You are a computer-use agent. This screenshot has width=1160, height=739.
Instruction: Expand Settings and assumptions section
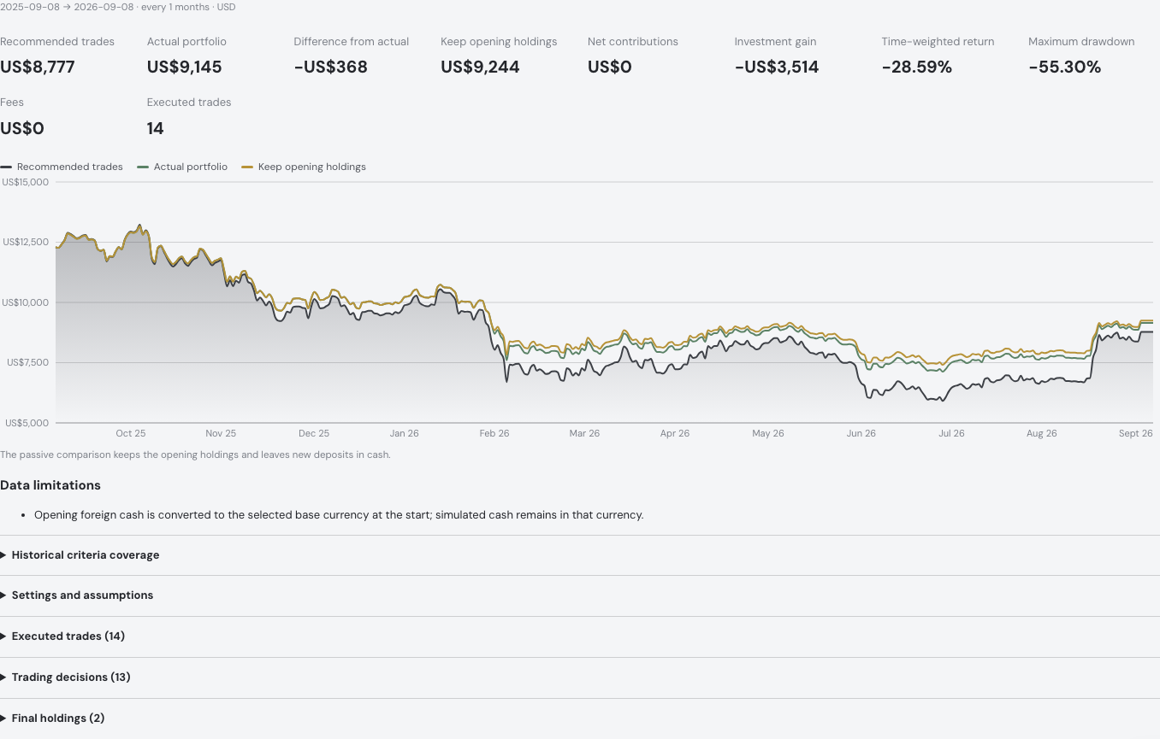(580, 595)
